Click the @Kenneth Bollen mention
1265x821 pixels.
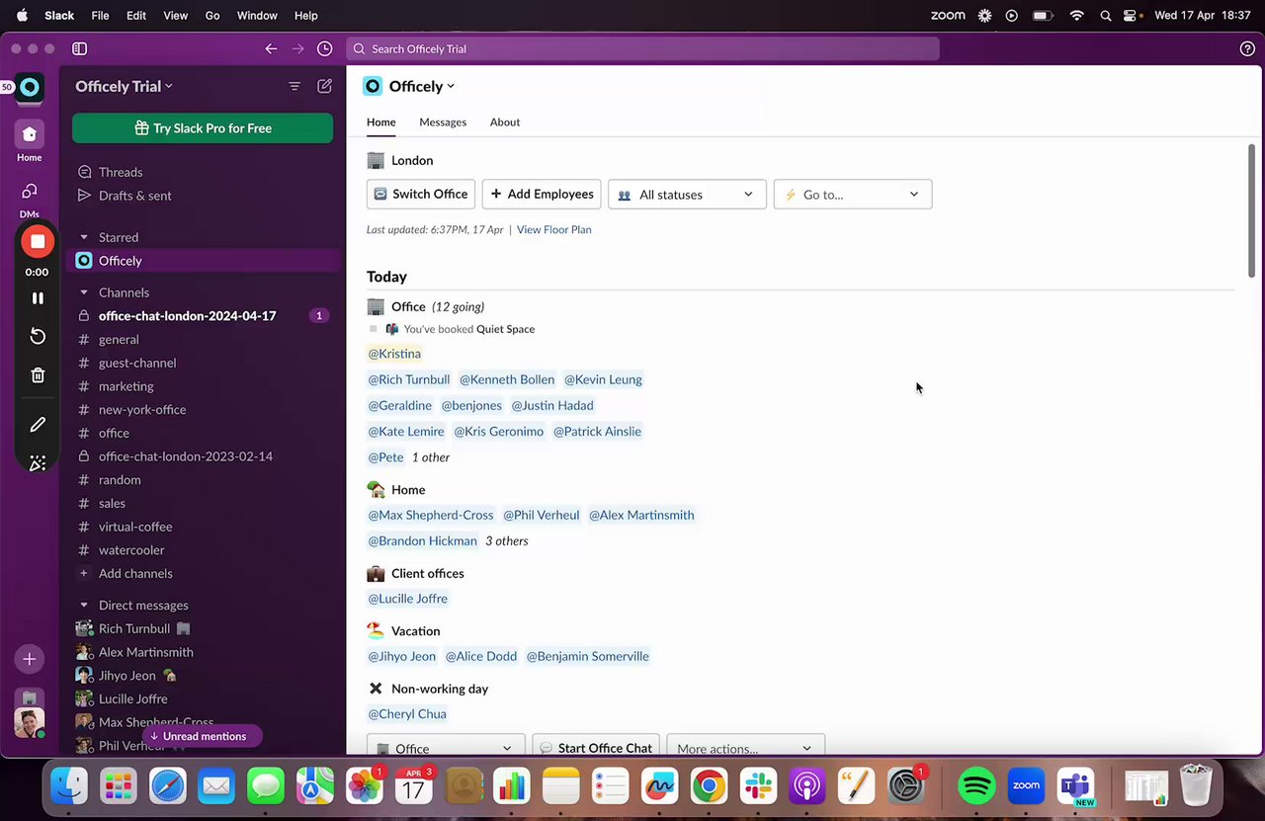pos(507,379)
